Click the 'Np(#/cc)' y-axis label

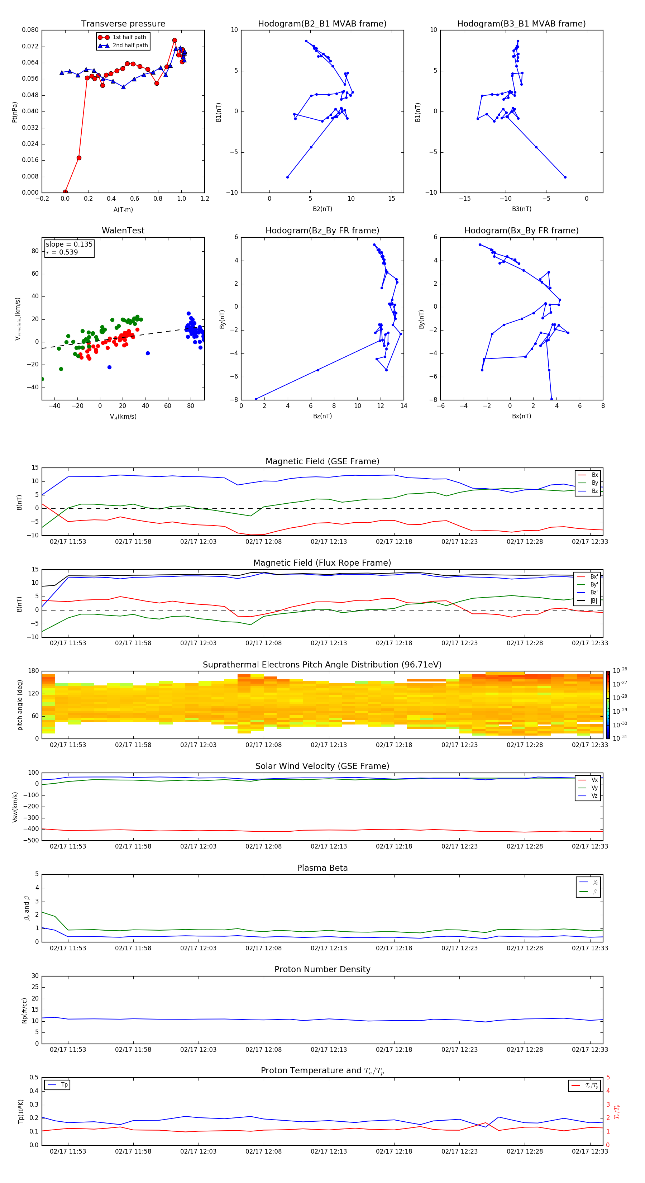[24, 1010]
